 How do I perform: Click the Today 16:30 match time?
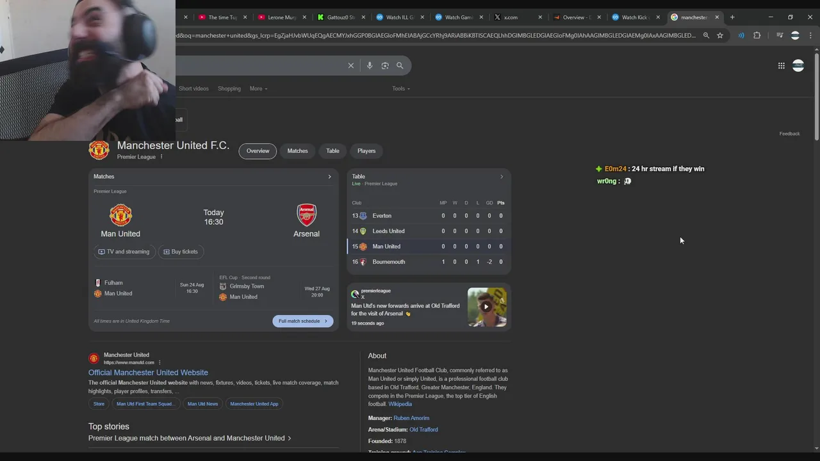(213, 217)
